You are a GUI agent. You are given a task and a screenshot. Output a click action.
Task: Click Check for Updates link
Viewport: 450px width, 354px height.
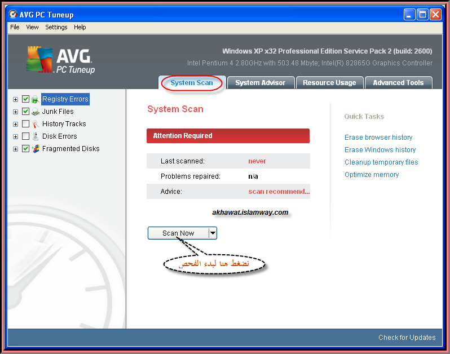407,337
